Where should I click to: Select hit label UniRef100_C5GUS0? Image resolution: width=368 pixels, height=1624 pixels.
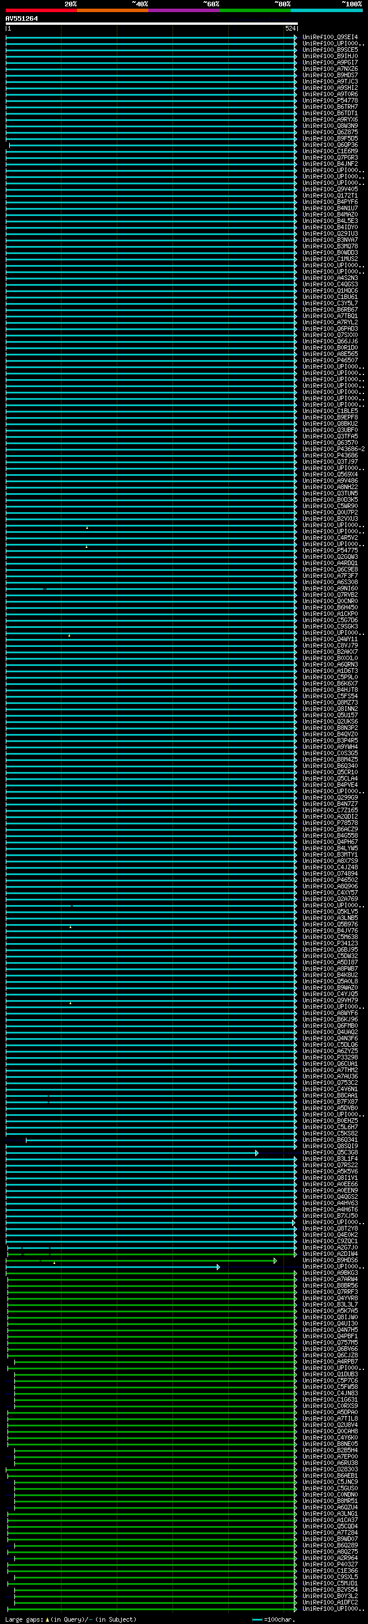pos(330,1488)
